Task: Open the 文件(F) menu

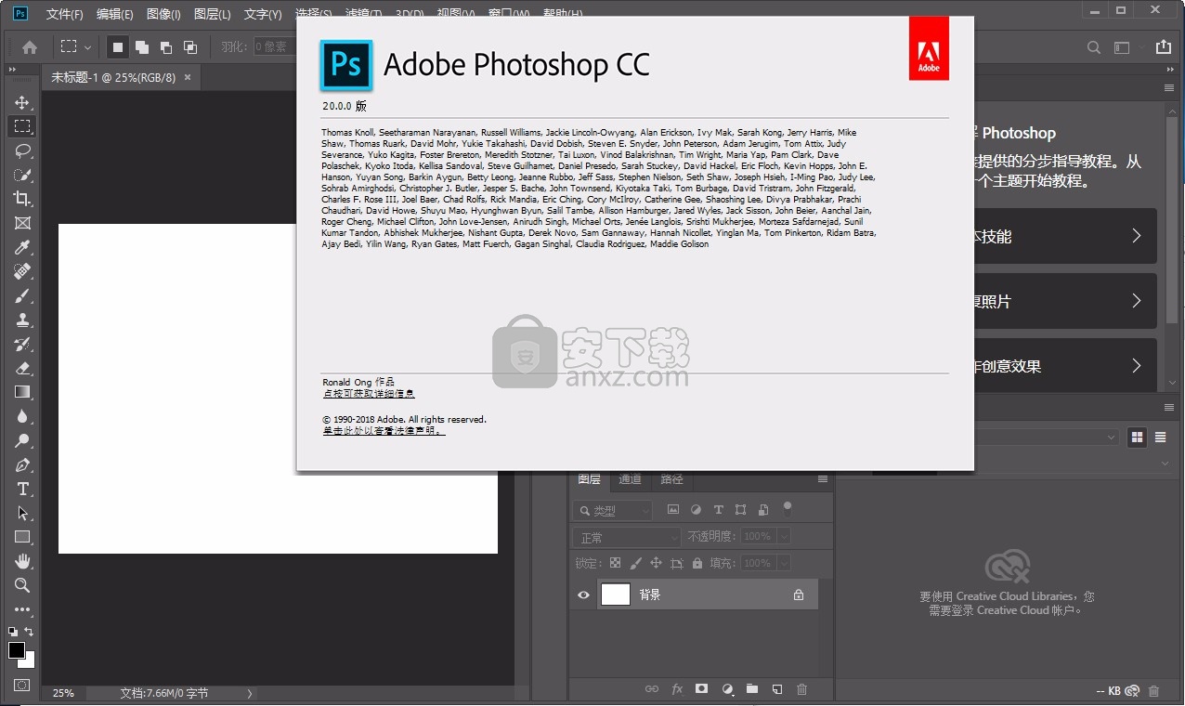Action: click(x=64, y=14)
